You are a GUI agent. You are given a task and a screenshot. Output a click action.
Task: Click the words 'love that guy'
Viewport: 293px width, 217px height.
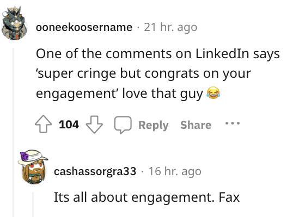point(163,94)
